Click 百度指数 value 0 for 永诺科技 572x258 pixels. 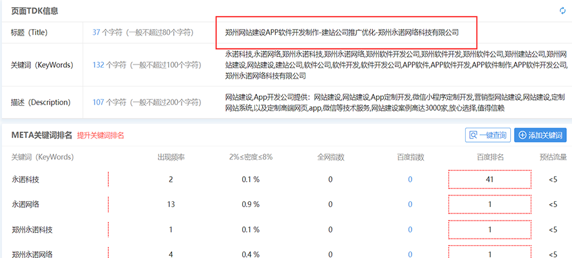coord(410,179)
